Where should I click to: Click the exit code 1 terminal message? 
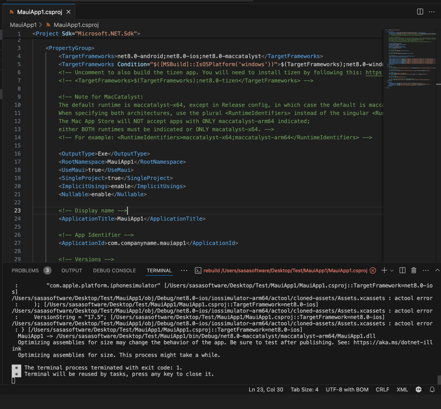click(103, 367)
